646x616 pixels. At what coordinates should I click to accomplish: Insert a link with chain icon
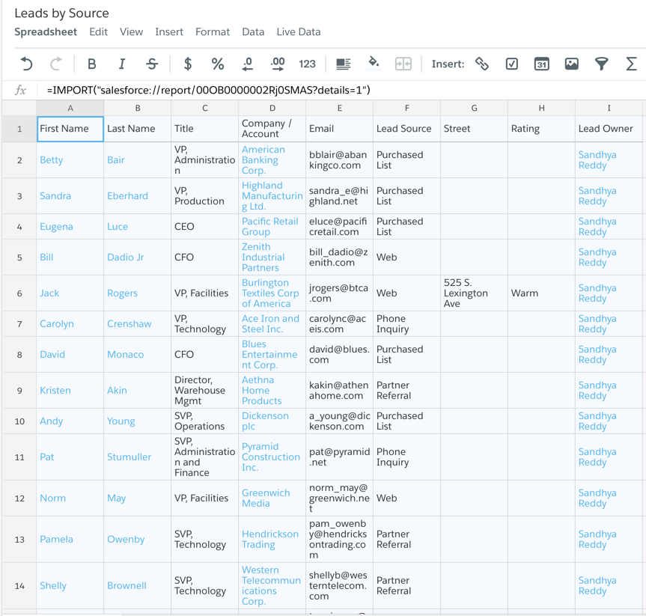(481, 64)
